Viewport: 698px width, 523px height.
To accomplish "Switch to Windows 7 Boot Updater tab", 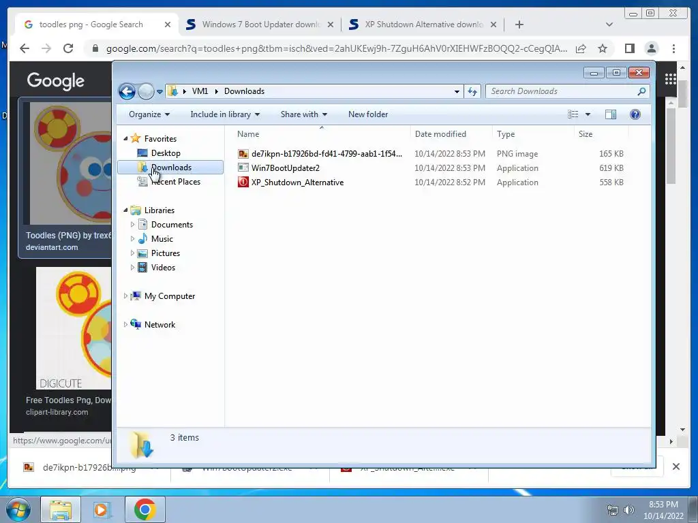I will 260,25.
